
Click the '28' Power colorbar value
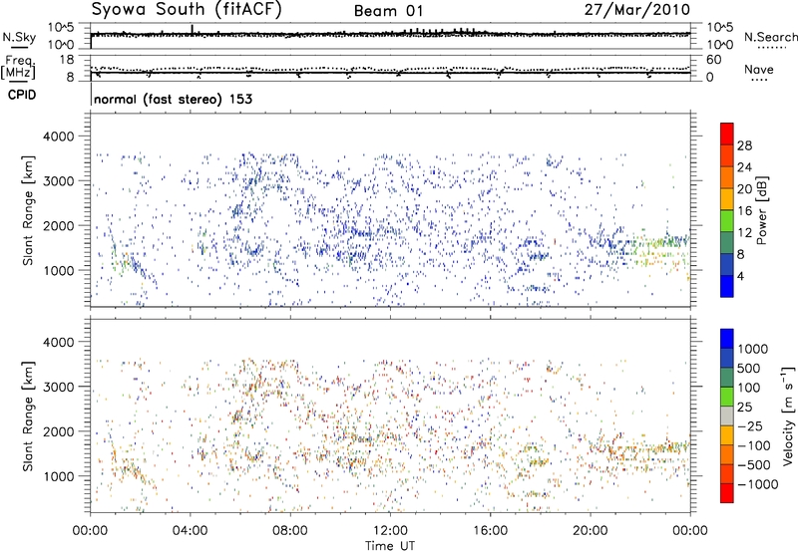[744, 145]
